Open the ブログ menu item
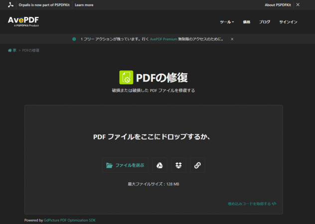 click(265, 22)
